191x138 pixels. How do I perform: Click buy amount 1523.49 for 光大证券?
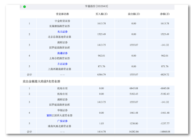click(101, 34)
